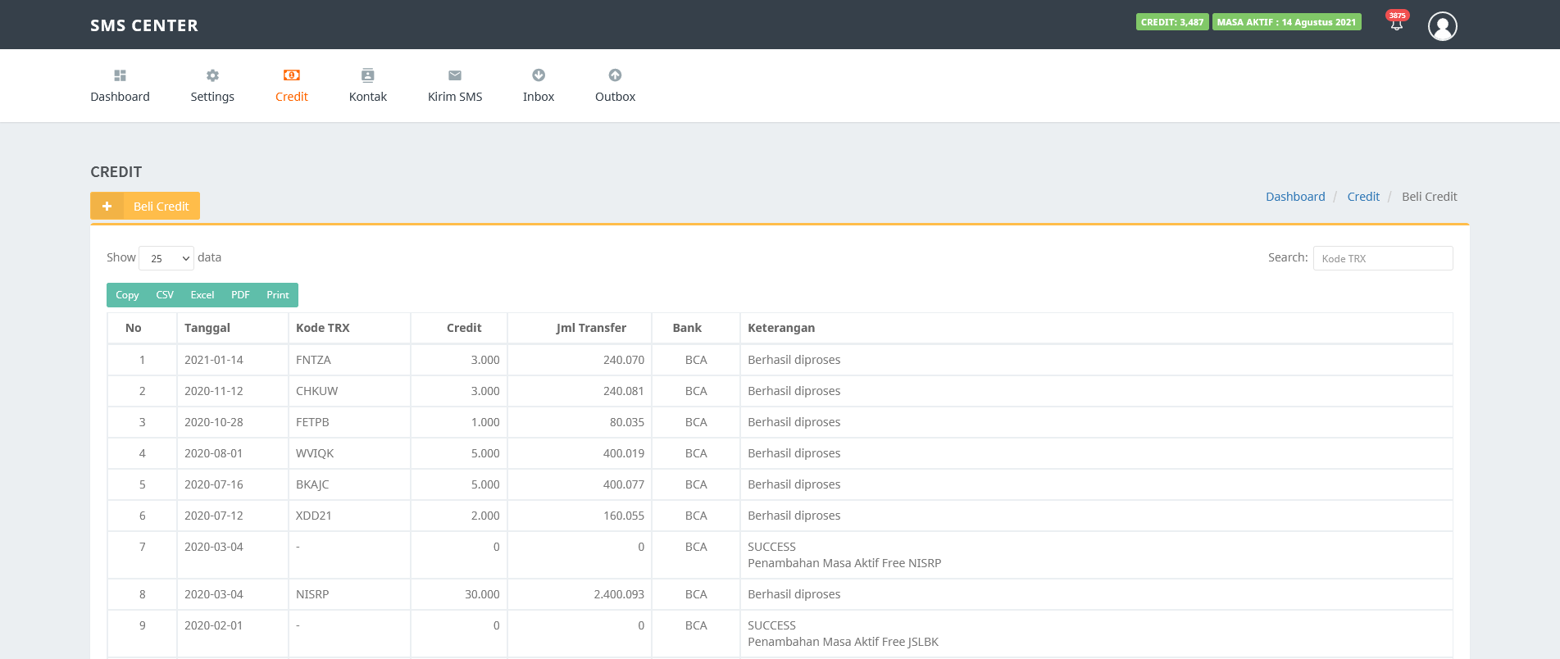Viewport: 1560px width, 659px height.
Task: Click the Beli Credit button label
Action: click(x=161, y=207)
